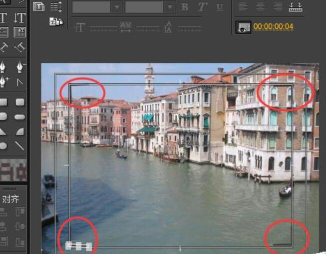Toggle bold text formatting

(x=185, y=7)
